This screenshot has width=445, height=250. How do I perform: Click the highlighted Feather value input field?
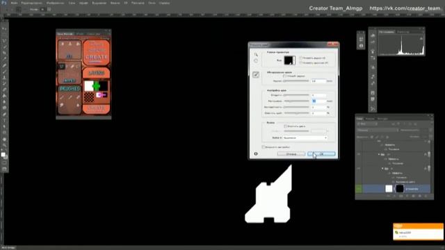[x=318, y=101]
